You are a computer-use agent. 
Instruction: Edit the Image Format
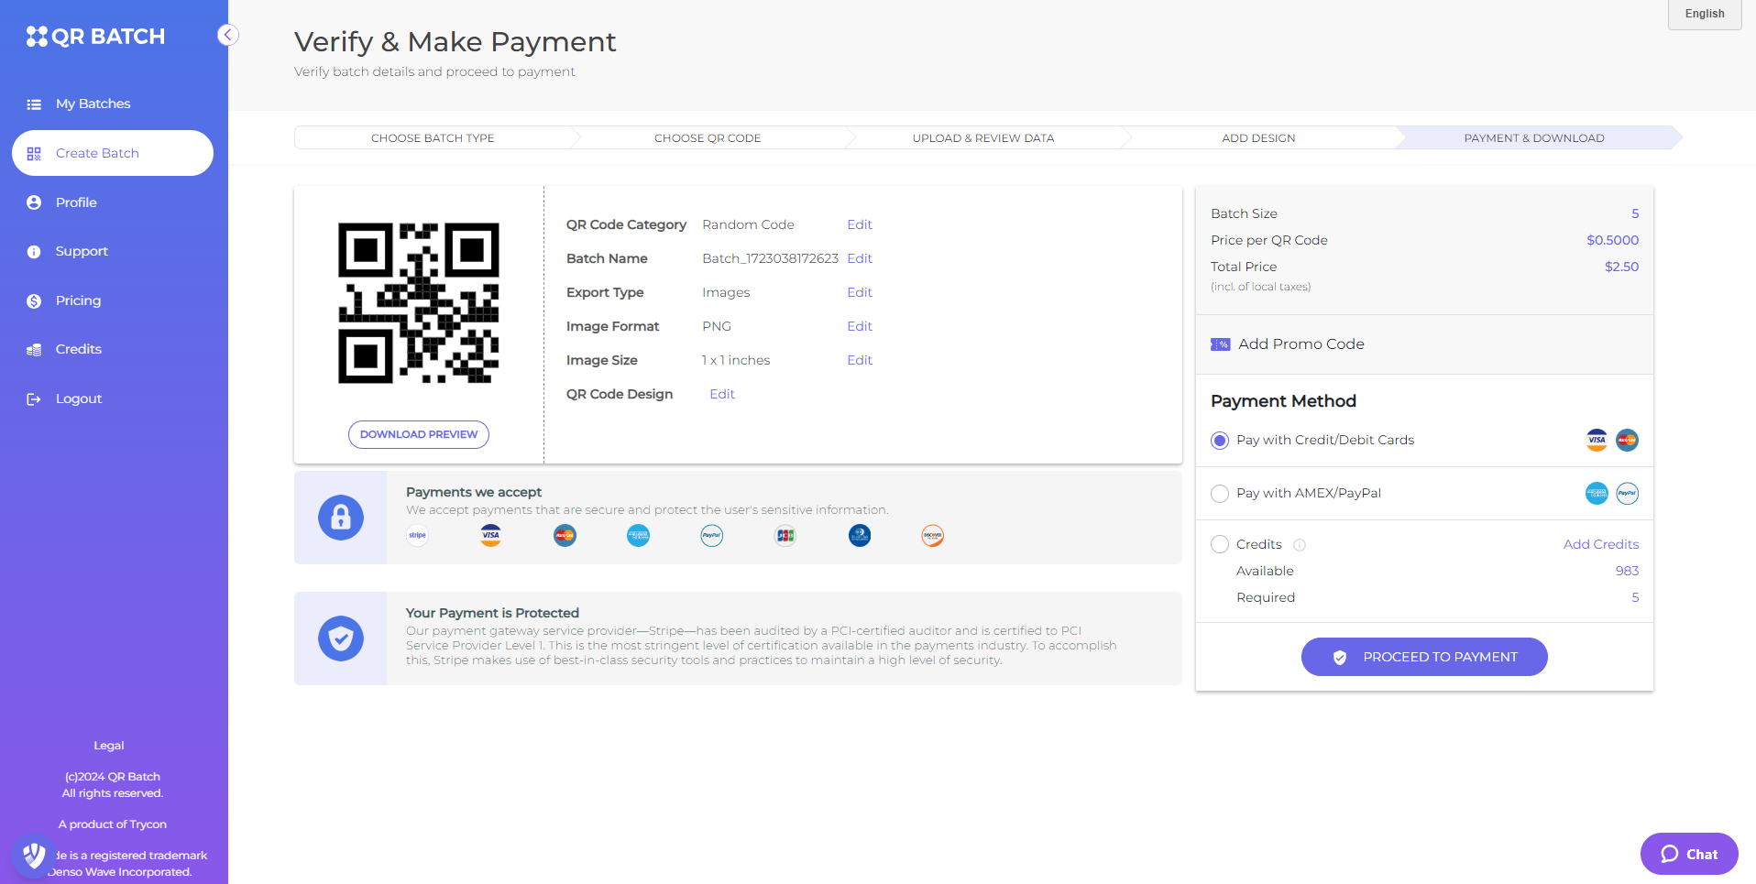(859, 326)
